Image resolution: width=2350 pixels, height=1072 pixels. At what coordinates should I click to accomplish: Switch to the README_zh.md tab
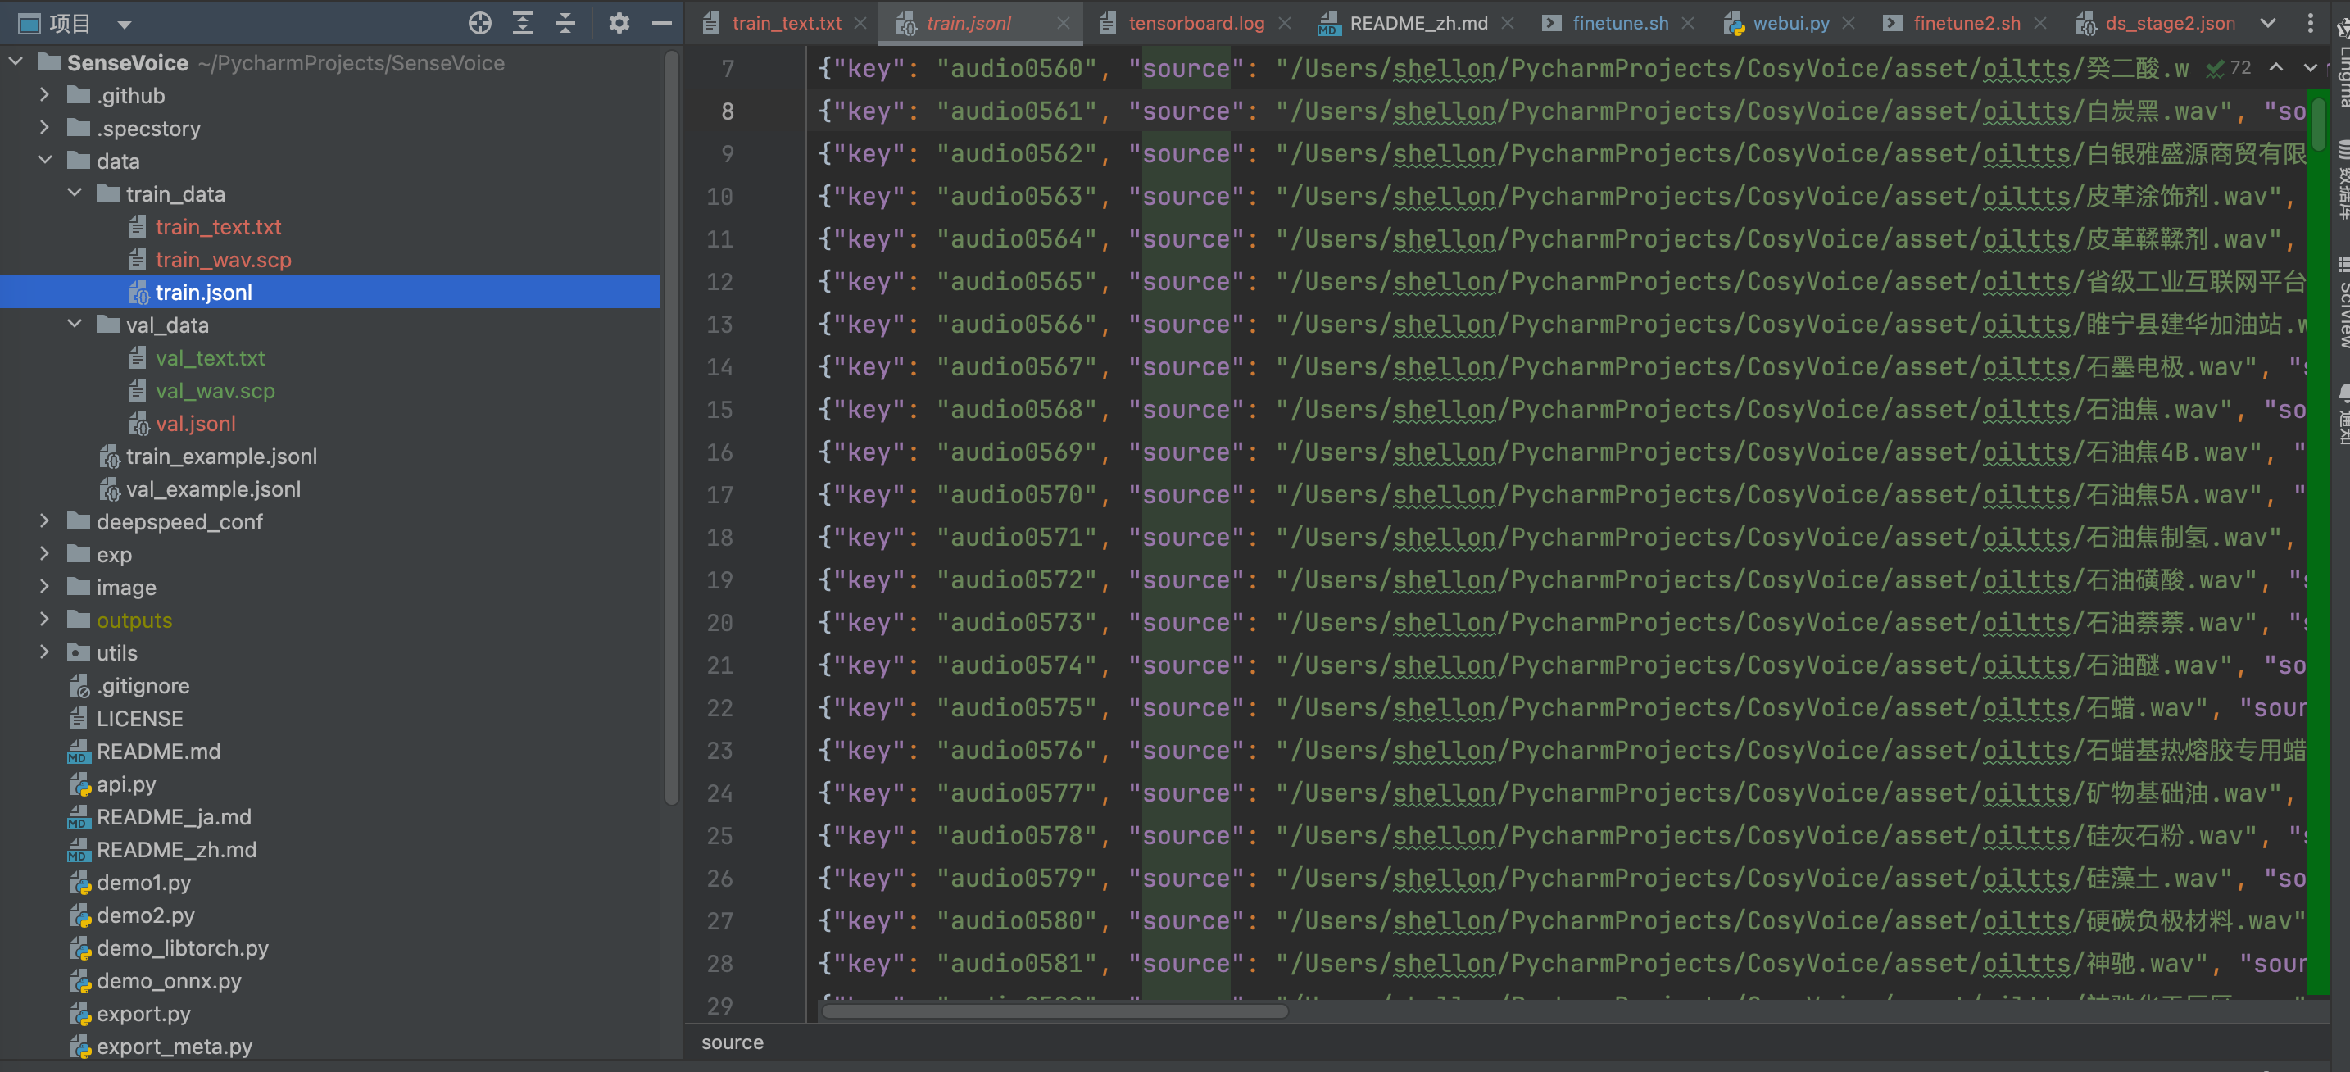click(1418, 23)
